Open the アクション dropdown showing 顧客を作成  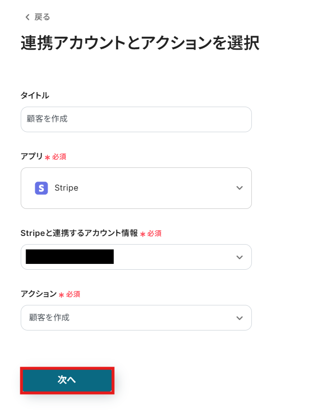pos(136,318)
